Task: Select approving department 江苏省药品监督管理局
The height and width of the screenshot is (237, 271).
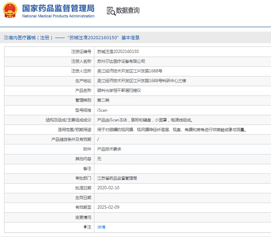Action: point(117,178)
